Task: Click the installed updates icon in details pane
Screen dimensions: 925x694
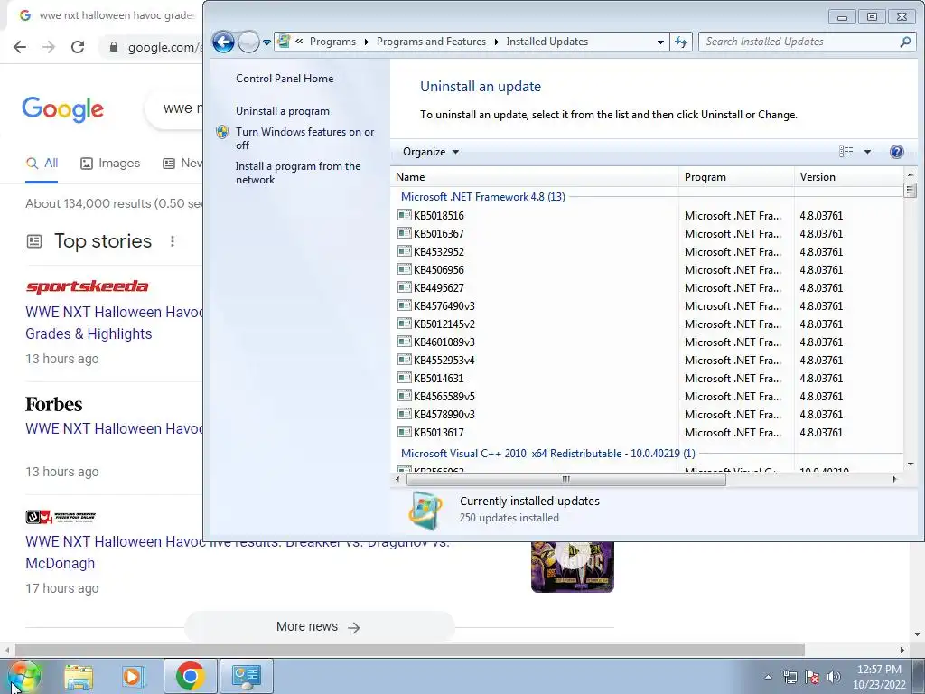Action: [x=425, y=511]
